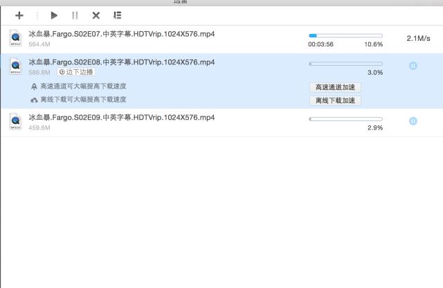Click cloud icon beside 离线下载 hint

tap(34, 100)
